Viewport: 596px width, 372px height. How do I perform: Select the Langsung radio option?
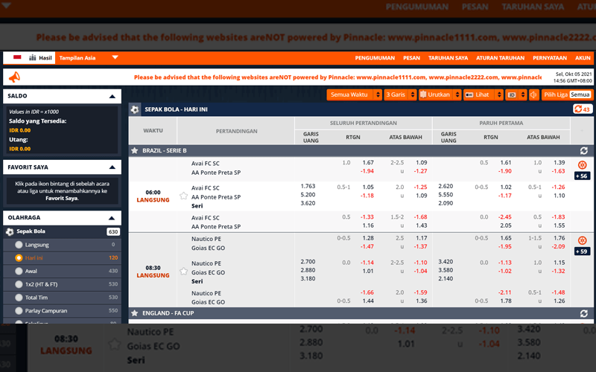point(19,244)
